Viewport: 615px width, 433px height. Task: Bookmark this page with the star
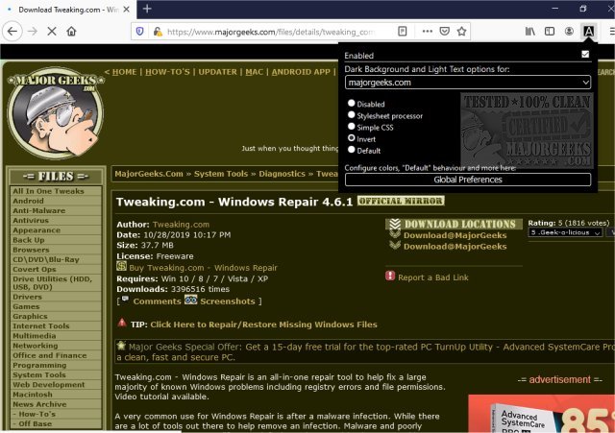pyautogui.click(x=461, y=32)
